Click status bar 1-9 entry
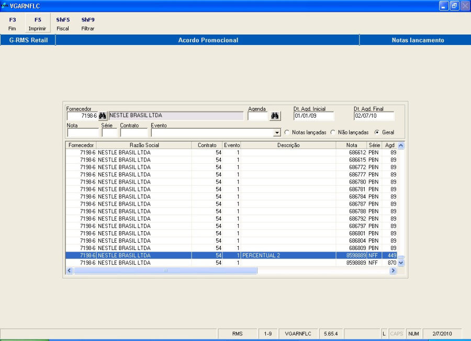This screenshot has width=471, height=341. point(268,334)
